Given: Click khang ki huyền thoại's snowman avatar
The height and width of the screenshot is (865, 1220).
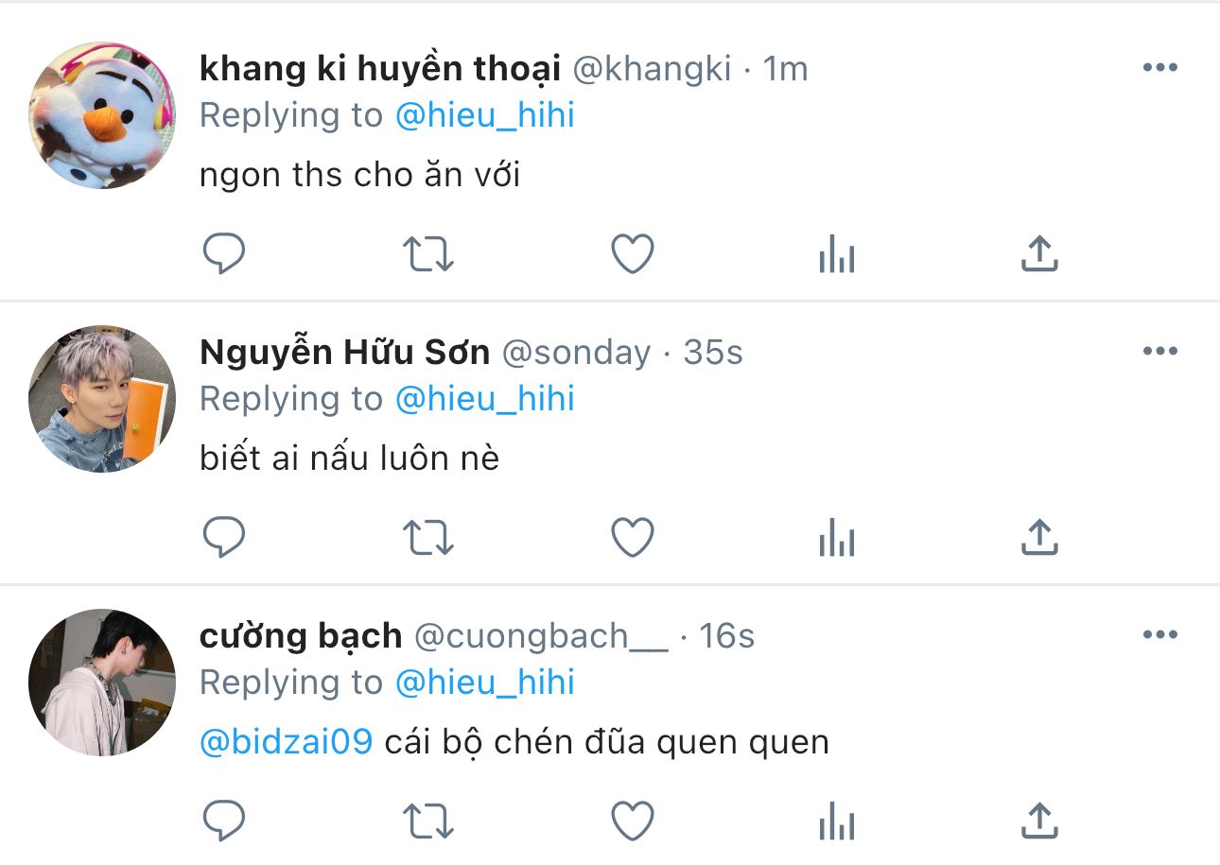Looking at the screenshot, I should point(102,115).
